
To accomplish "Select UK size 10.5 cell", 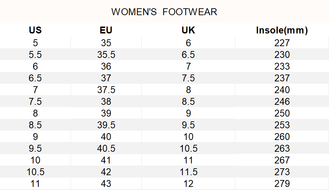I will [x=188, y=148].
